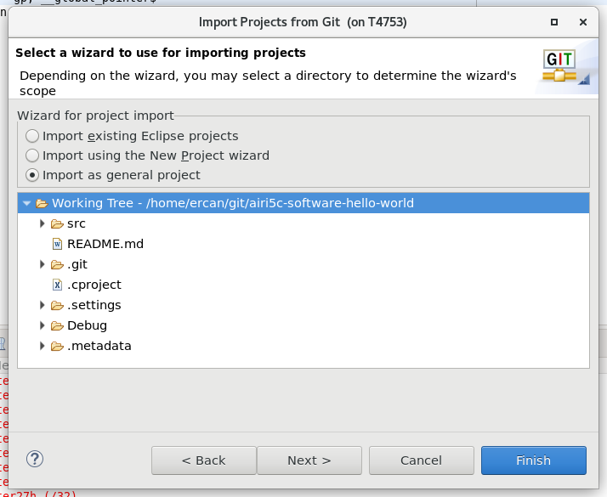Select the Debug folder label

pyautogui.click(x=87, y=325)
